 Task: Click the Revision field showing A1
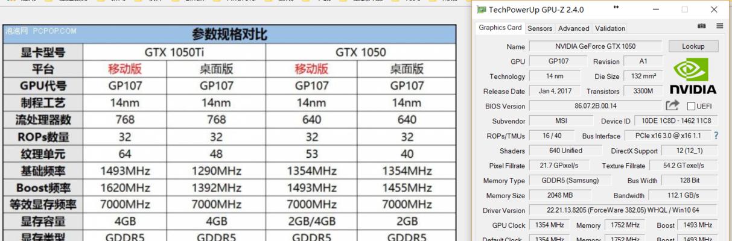click(x=643, y=61)
